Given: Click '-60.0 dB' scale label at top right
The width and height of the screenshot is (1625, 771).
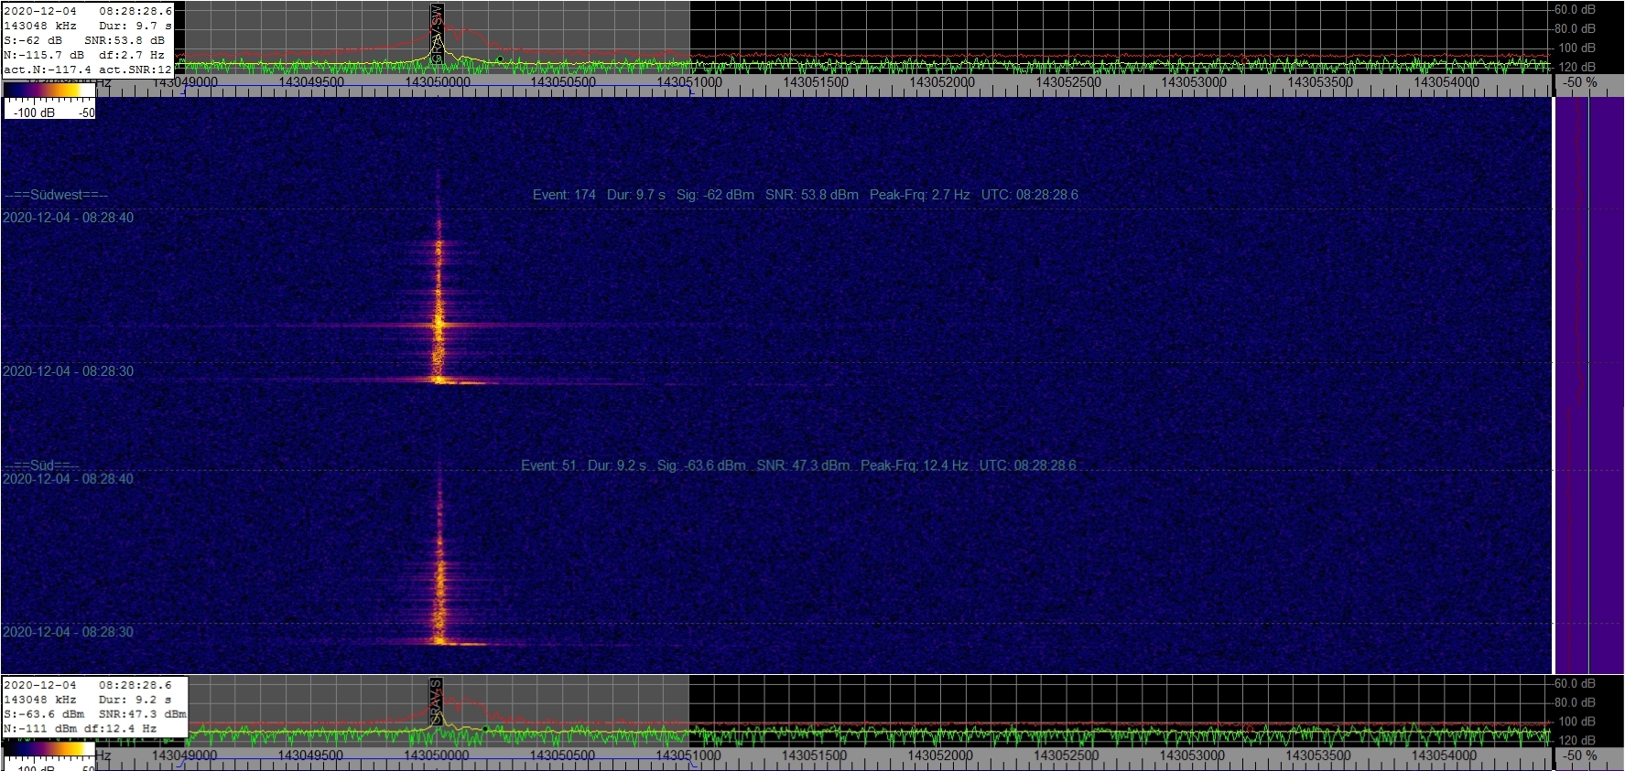Looking at the screenshot, I should (x=1575, y=10).
